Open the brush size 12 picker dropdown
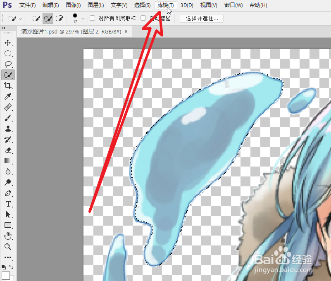 click(83, 19)
